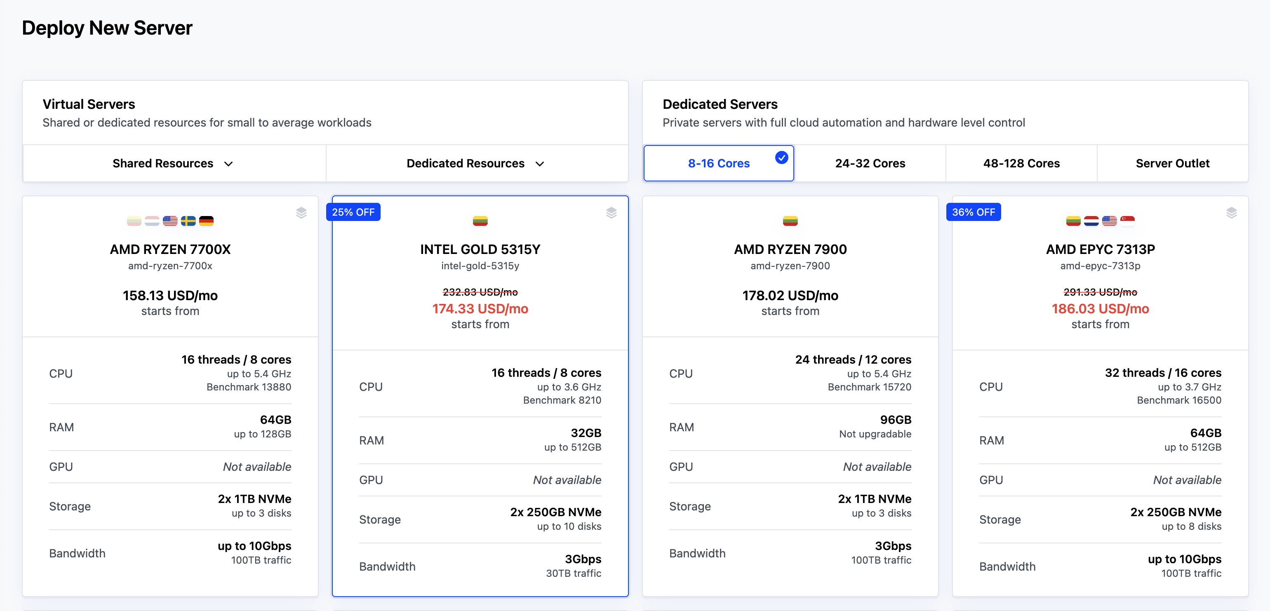Click the 8-16 Cores selected checkmark

point(781,157)
